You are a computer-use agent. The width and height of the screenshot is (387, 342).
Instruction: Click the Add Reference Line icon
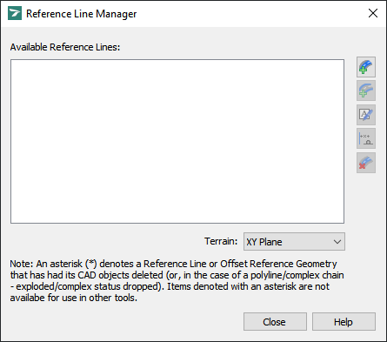[366, 67]
